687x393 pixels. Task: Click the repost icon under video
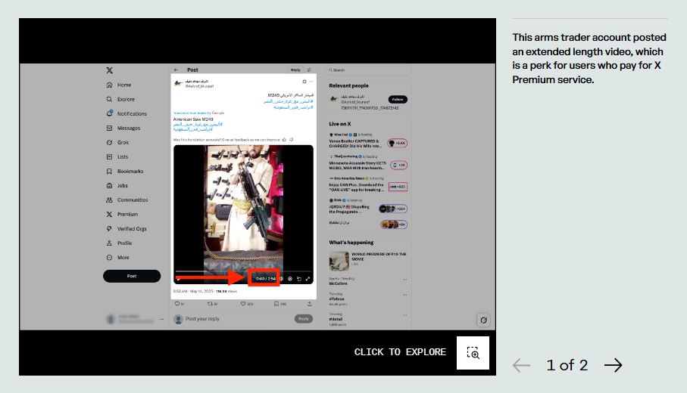coord(210,304)
